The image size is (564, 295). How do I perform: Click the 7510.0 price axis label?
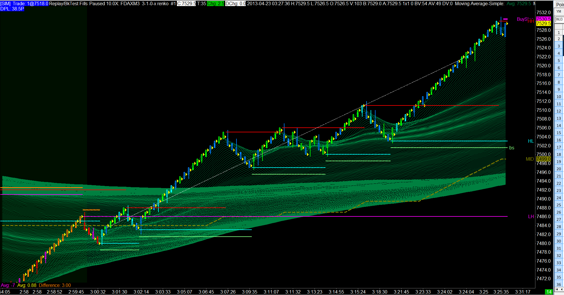(543, 110)
